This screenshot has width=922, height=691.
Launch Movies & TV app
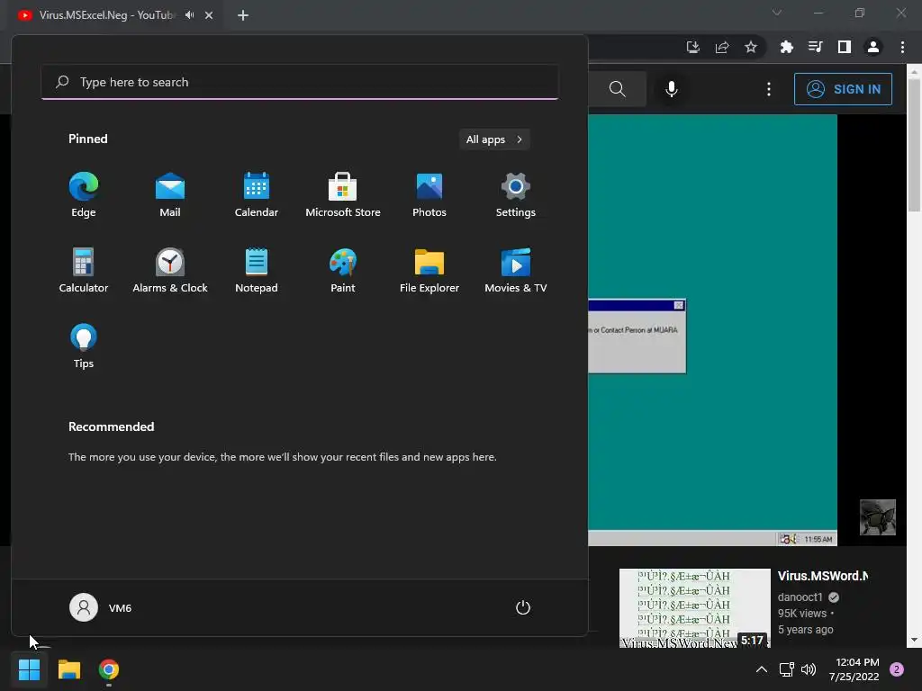click(516, 270)
